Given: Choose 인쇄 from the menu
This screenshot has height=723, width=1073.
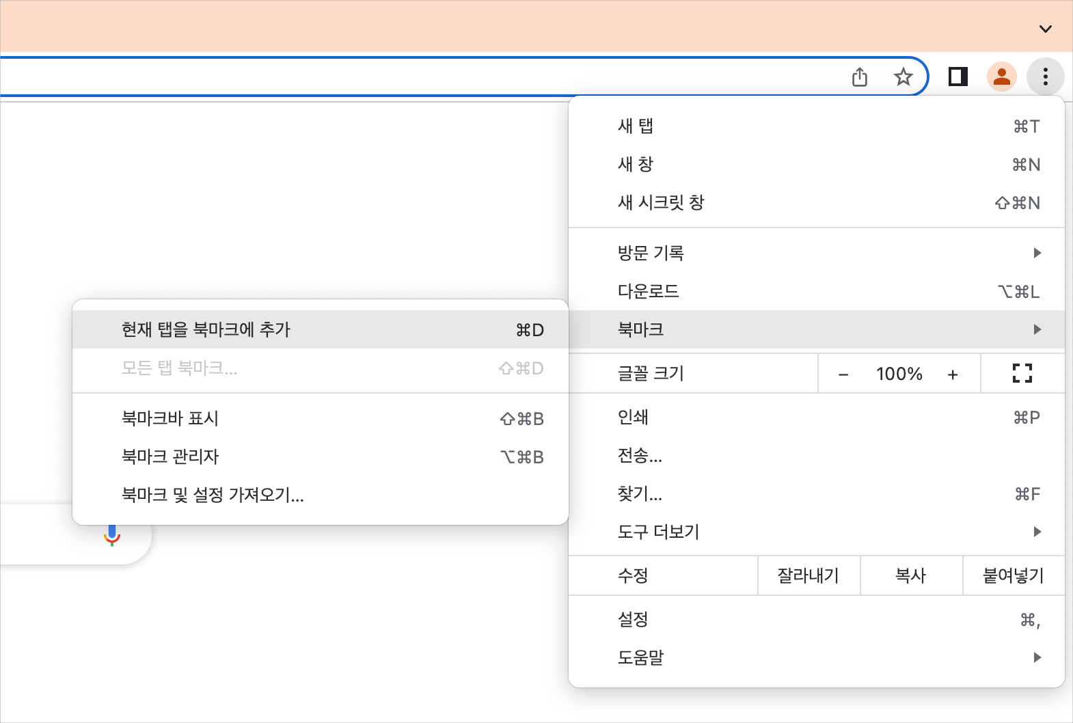Looking at the screenshot, I should [x=817, y=417].
